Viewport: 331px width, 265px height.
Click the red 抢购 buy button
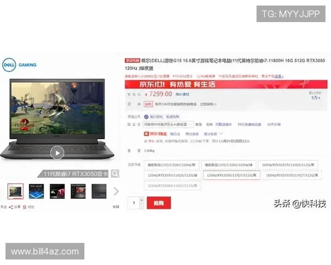[x=159, y=203]
